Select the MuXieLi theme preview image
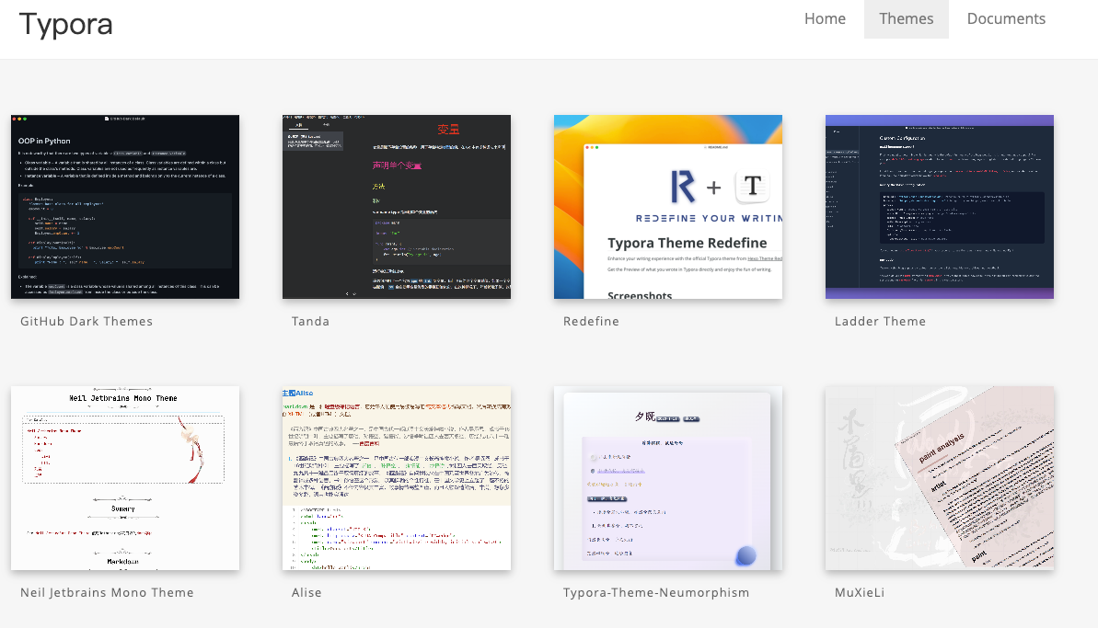The image size is (1098, 628). tap(940, 478)
